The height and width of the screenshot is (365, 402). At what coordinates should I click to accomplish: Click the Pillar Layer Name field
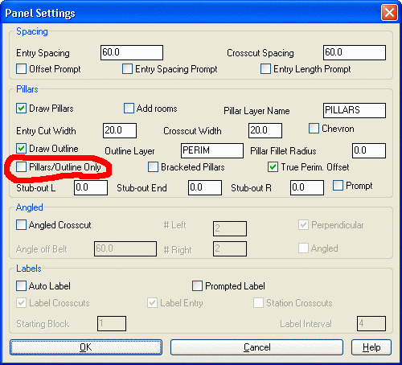(x=355, y=110)
